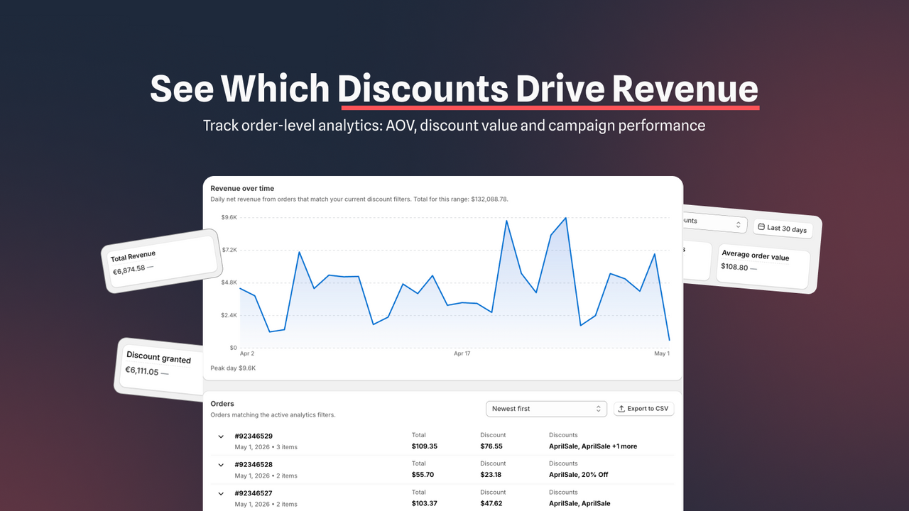Image resolution: width=909 pixels, height=511 pixels.
Task: Click the $9.6K y-axis label
Action: (229, 217)
